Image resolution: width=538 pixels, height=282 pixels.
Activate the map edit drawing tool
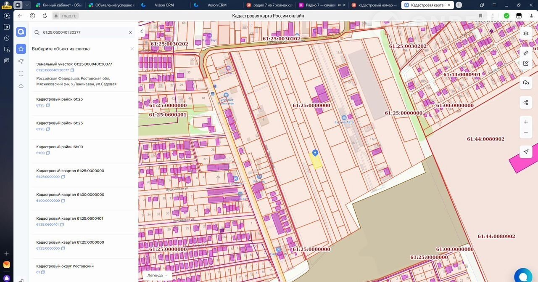pos(525,64)
